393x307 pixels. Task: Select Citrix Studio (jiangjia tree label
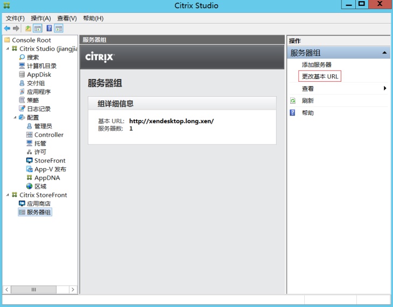[48, 48]
